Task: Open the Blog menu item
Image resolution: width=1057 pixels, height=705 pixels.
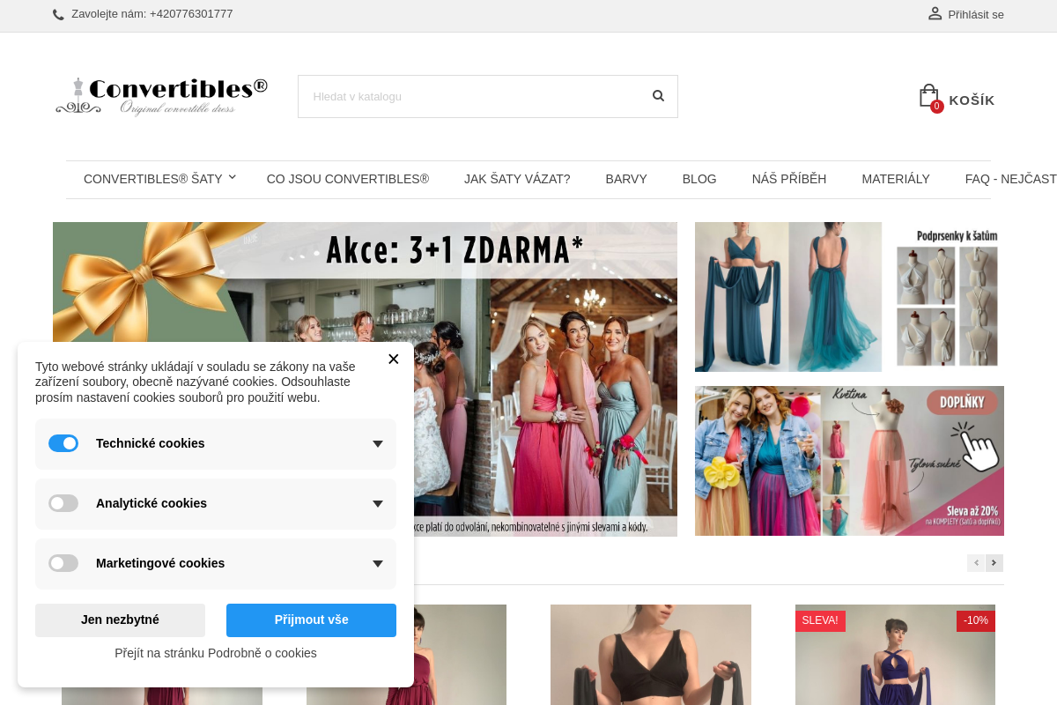Action: click(699, 179)
